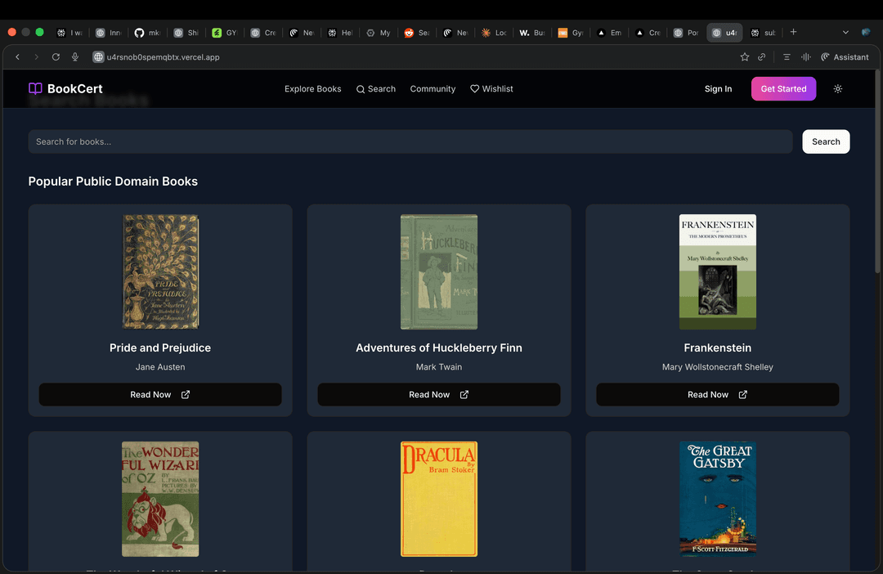Viewport: 883px width, 574px height.
Task: Go back with the browser back arrow
Action: (x=17, y=57)
